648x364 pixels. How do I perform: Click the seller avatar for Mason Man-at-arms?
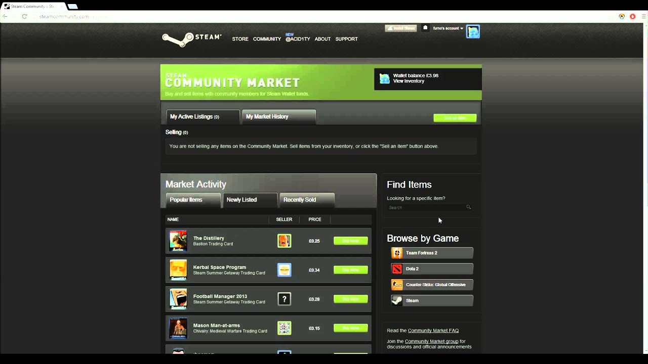[285, 328]
